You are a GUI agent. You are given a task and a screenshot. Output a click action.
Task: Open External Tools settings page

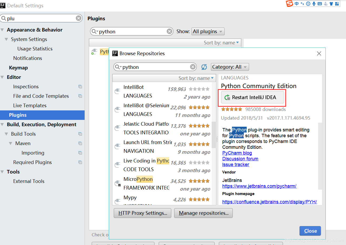coord(29,181)
